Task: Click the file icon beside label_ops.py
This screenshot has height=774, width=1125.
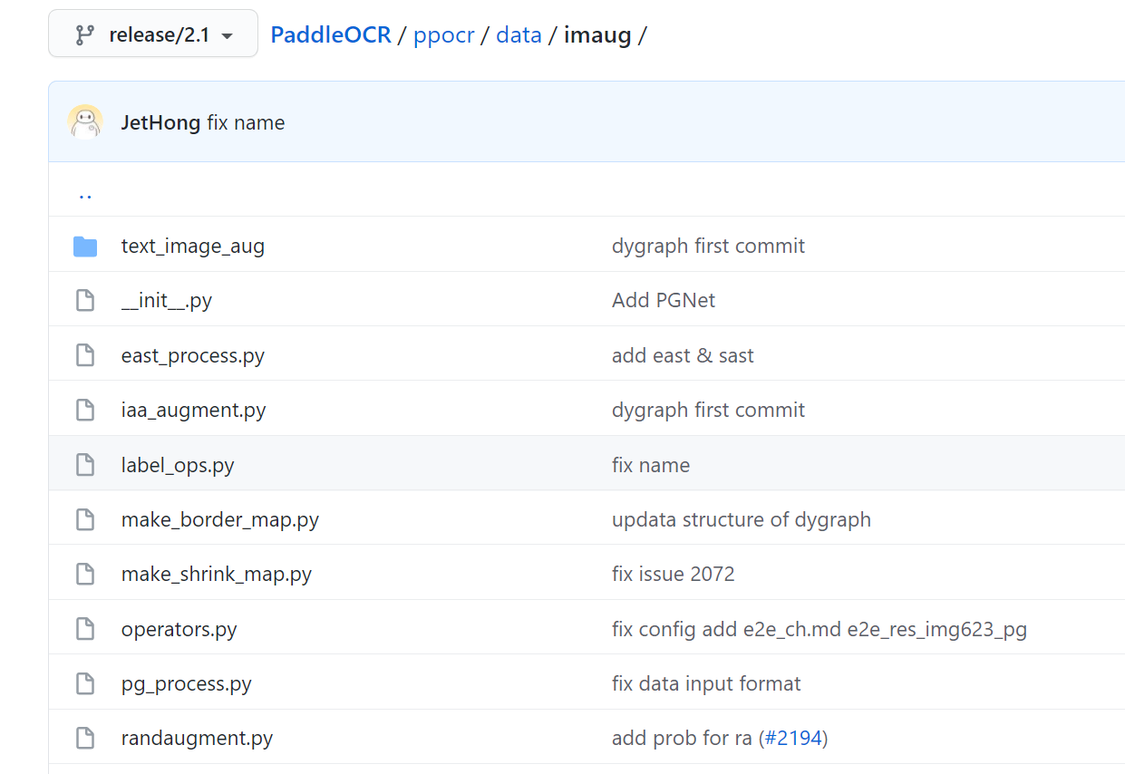Action: [84, 464]
